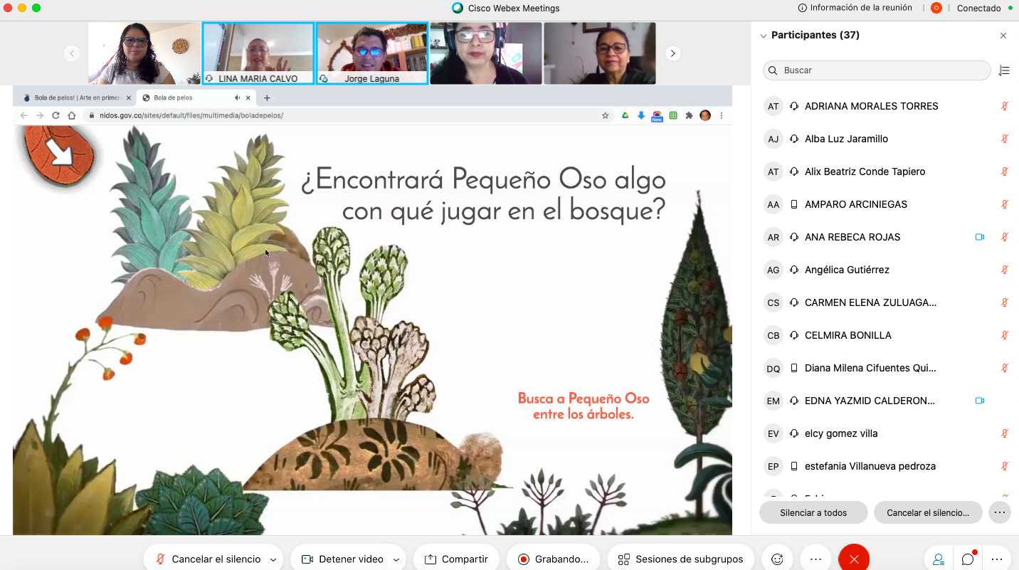Viewport: 1019px width, 570px height.
Task: Select Jorge Laguna video thumbnail
Action: pyautogui.click(x=372, y=53)
